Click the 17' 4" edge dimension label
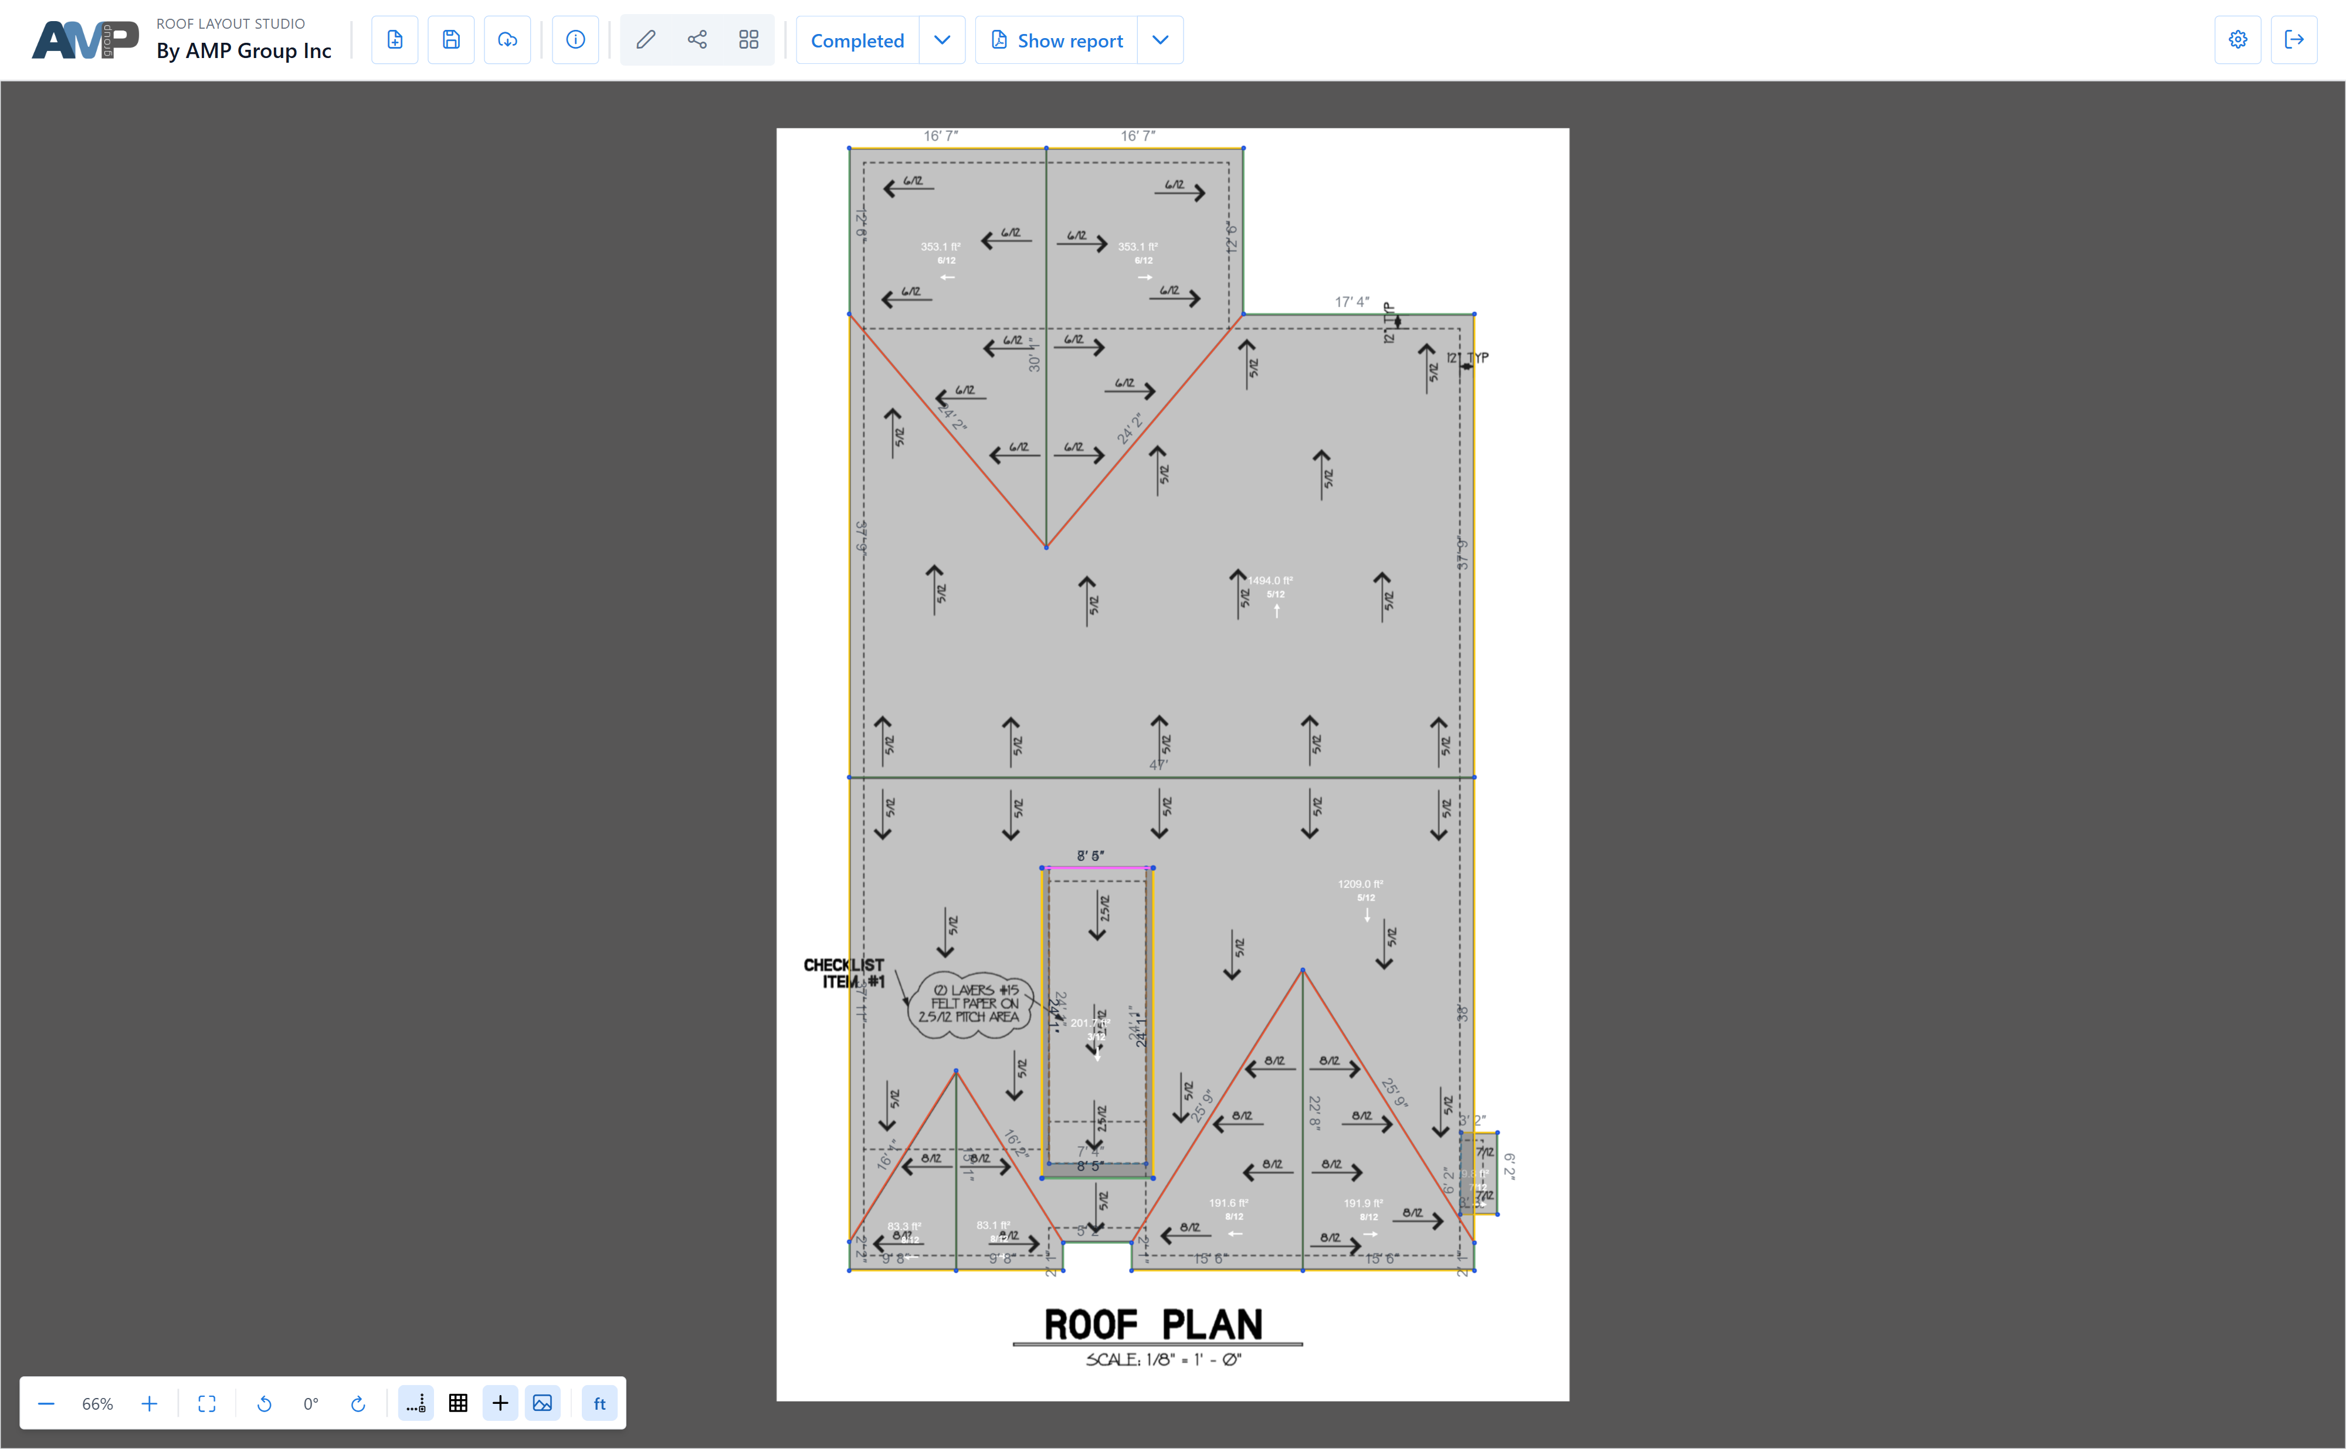This screenshot has width=2346, height=1449. tap(1352, 302)
